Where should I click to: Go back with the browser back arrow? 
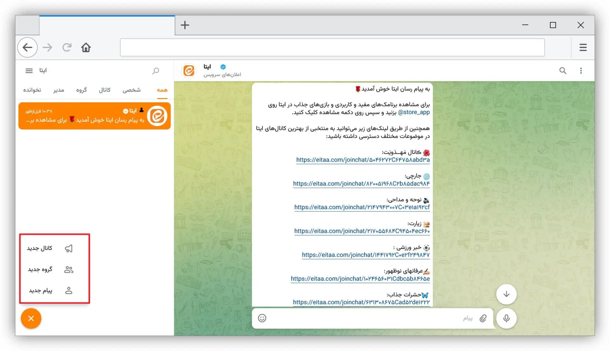point(28,47)
